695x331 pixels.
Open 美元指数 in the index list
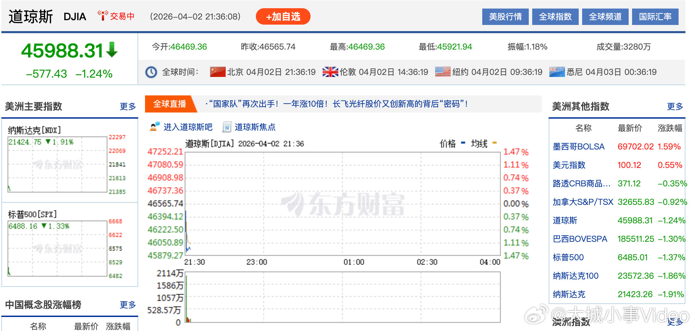(x=569, y=165)
